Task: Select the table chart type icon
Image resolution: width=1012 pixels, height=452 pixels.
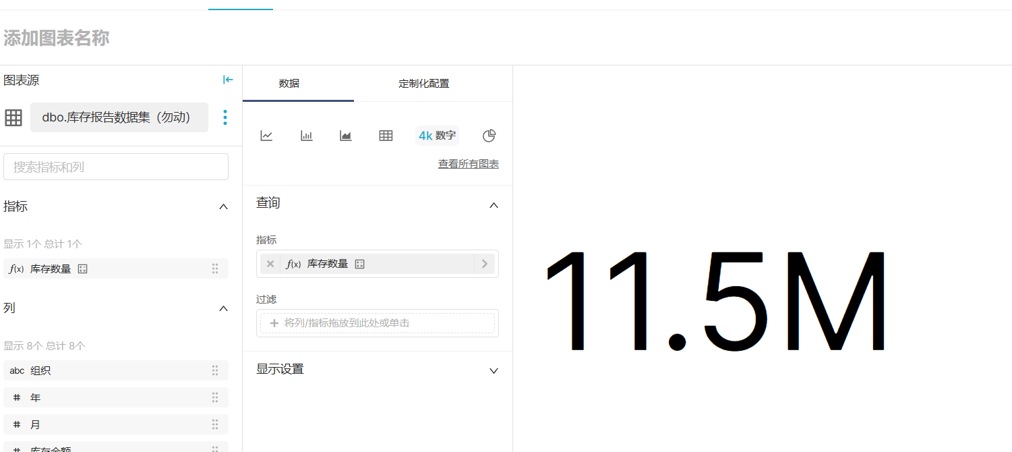Action: pyautogui.click(x=386, y=136)
